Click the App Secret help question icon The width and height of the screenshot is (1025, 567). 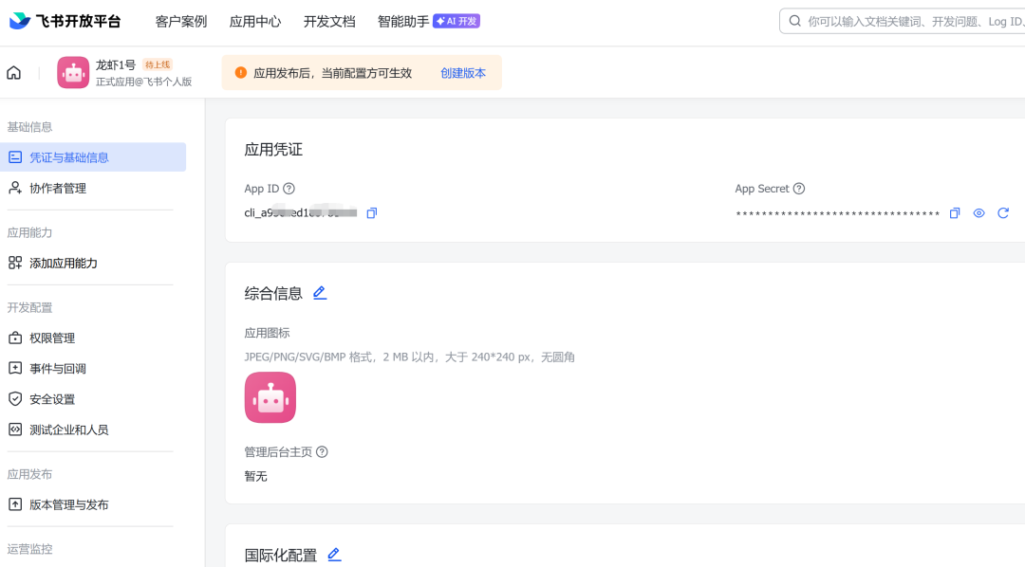pyautogui.click(x=799, y=189)
